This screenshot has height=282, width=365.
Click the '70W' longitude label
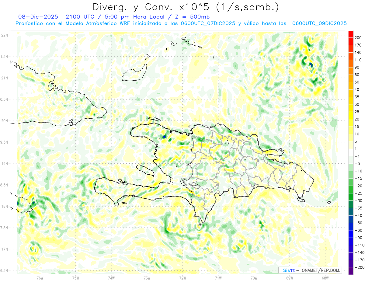254,278
